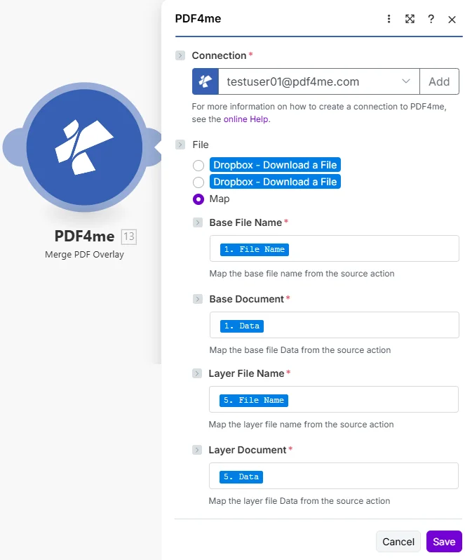Viewport: 465px width, 560px height.
Task: Select the second Dropbox - Download a File radio
Action: [x=198, y=182]
